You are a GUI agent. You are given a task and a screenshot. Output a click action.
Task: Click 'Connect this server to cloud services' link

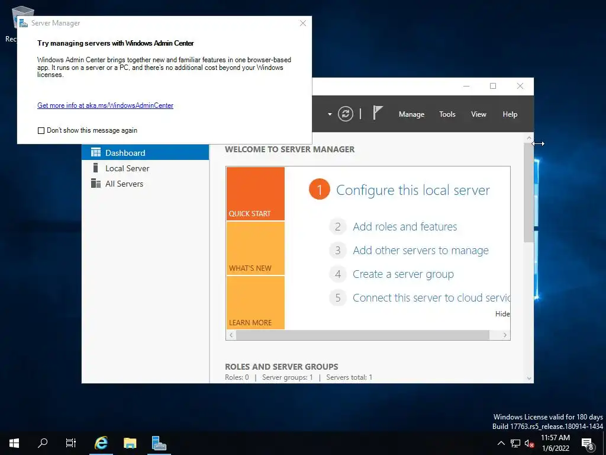tap(431, 297)
